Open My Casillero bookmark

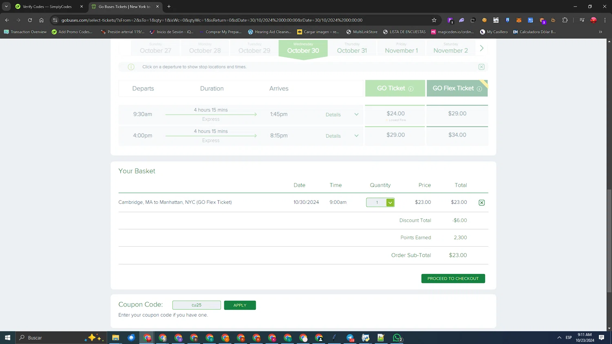[494, 32]
